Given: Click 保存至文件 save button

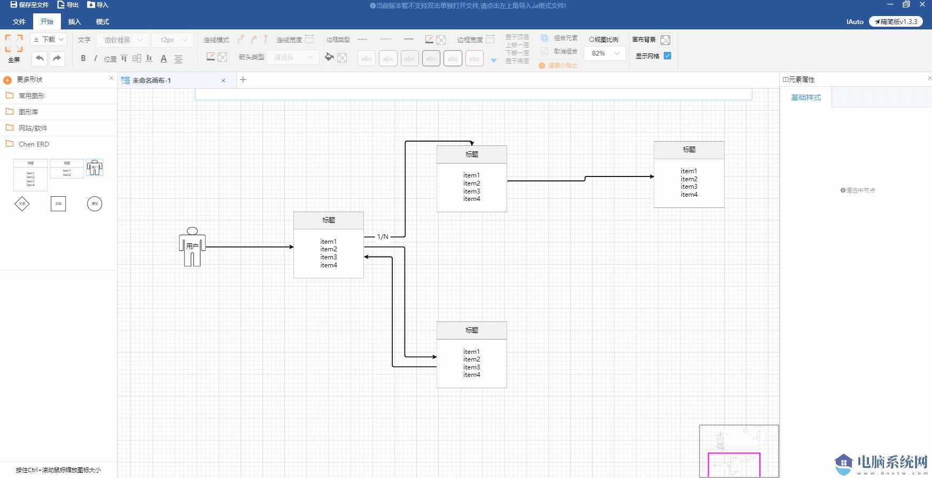Looking at the screenshot, I should click(29, 5).
